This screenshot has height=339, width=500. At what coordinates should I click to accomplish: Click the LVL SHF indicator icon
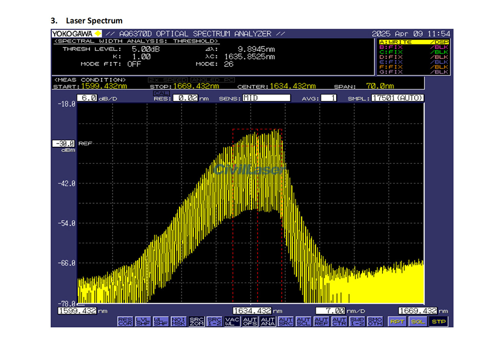coord(142,322)
